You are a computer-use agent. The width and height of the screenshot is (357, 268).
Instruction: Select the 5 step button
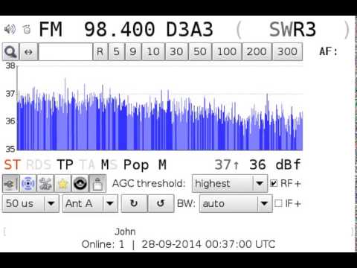117,51
